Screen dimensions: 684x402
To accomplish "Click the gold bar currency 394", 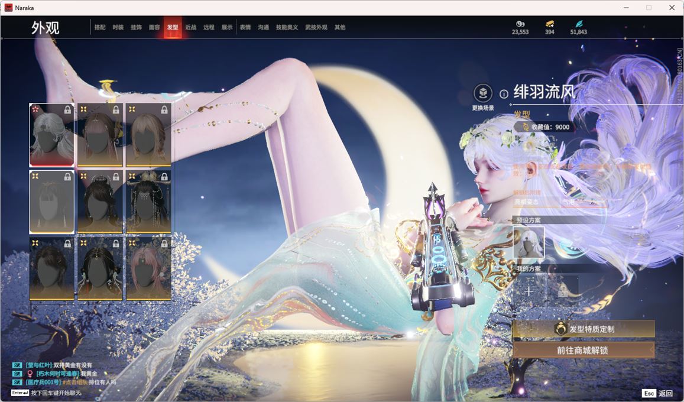I will click(550, 27).
